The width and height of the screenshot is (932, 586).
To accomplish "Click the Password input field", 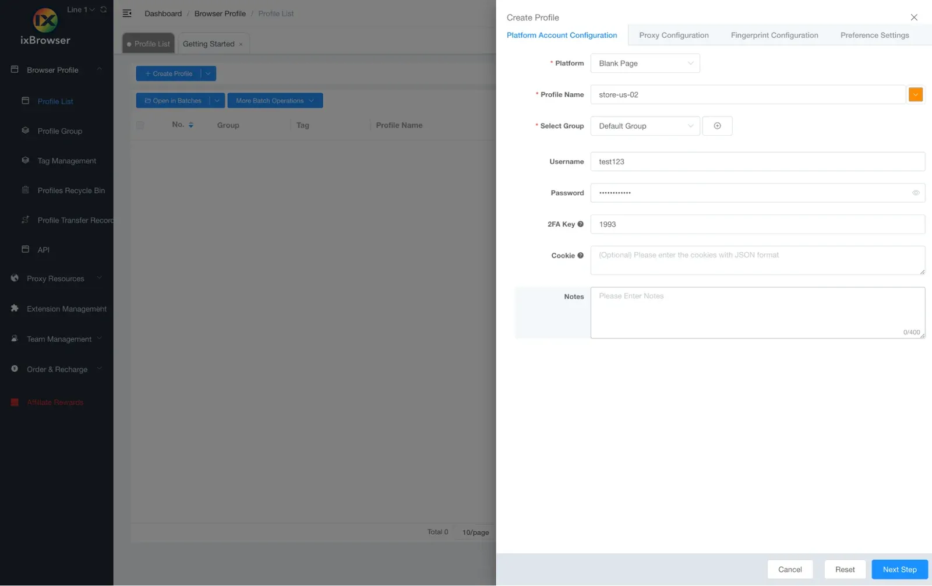I will tap(757, 193).
